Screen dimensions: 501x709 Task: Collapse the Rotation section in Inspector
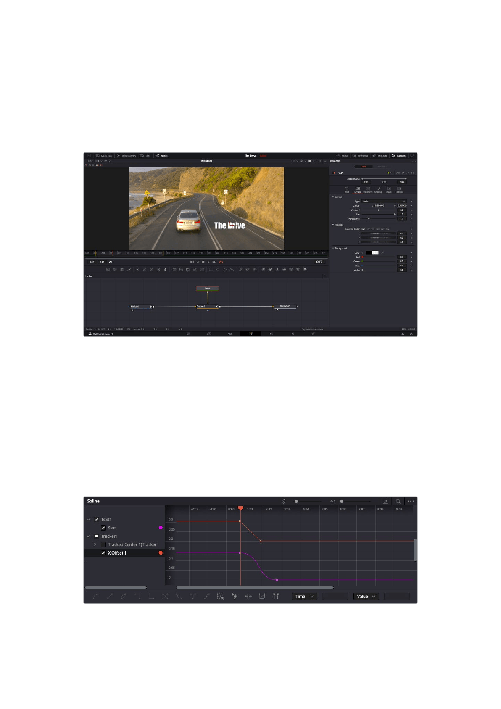point(333,224)
